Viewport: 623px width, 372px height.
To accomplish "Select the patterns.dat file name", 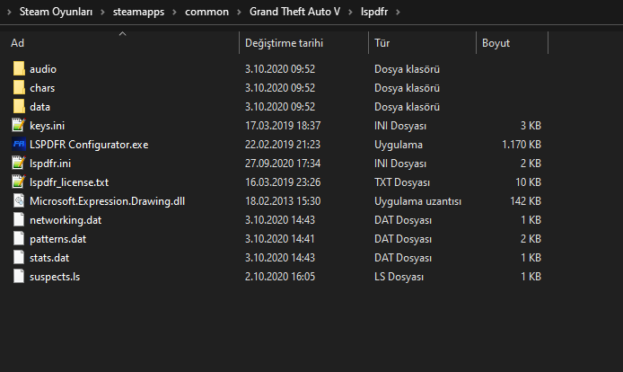I will point(57,239).
